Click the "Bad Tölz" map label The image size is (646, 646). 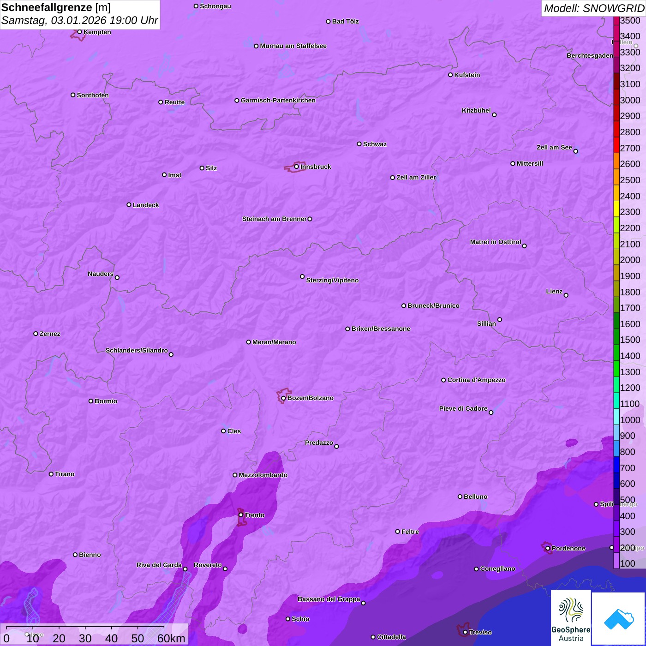pyautogui.click(x=346, y=21)
